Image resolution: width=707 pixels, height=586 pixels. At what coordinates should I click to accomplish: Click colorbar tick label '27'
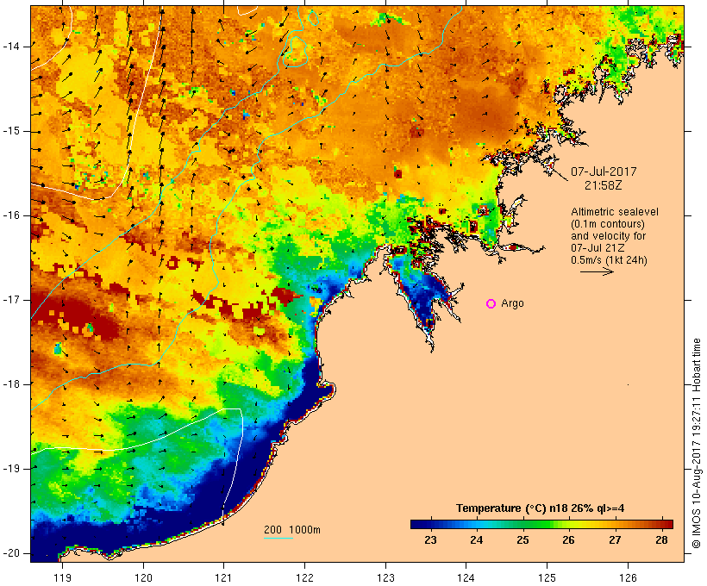[615, 540]
